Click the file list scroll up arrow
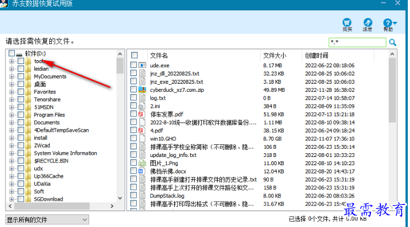 pyautogui.click(x=392, y=54)
